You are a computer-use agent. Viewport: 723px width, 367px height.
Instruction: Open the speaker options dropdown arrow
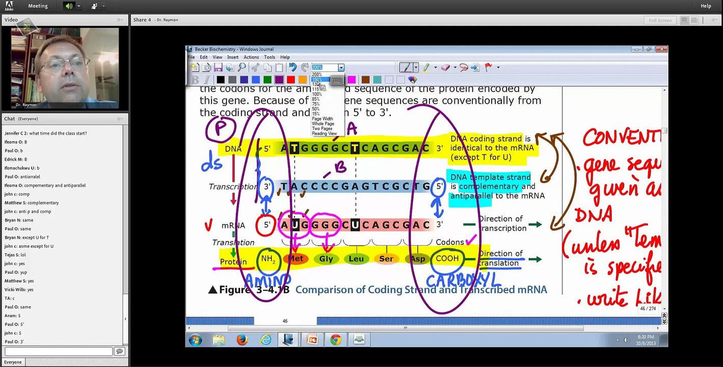click(78, 6)
